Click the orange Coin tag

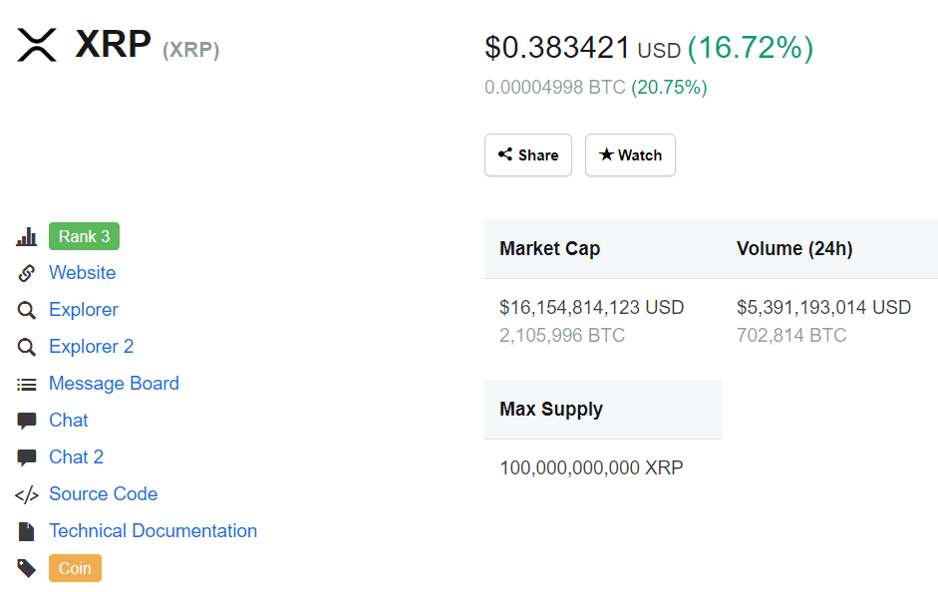click(75, 568)
